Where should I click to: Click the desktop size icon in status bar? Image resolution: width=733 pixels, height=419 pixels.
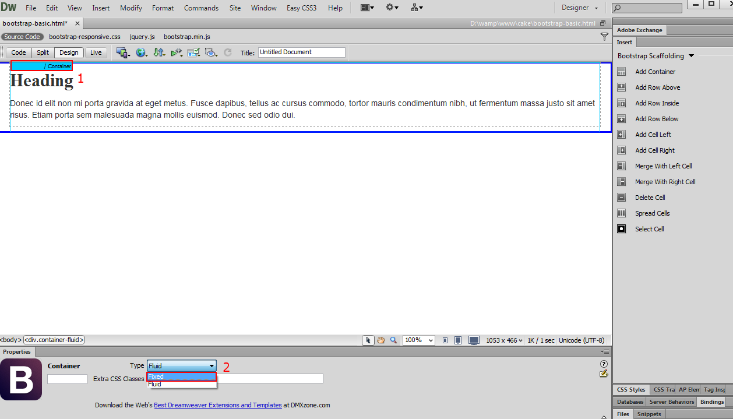pos(474,340)
